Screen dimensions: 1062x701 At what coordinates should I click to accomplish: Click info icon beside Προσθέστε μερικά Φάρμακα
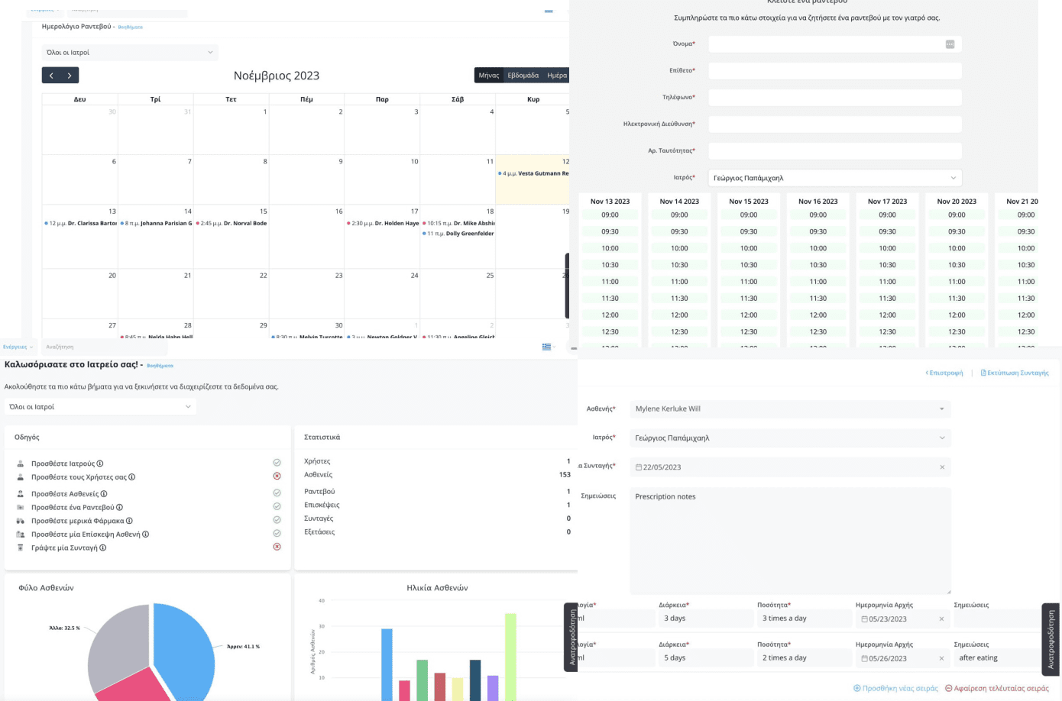[129, 521]
